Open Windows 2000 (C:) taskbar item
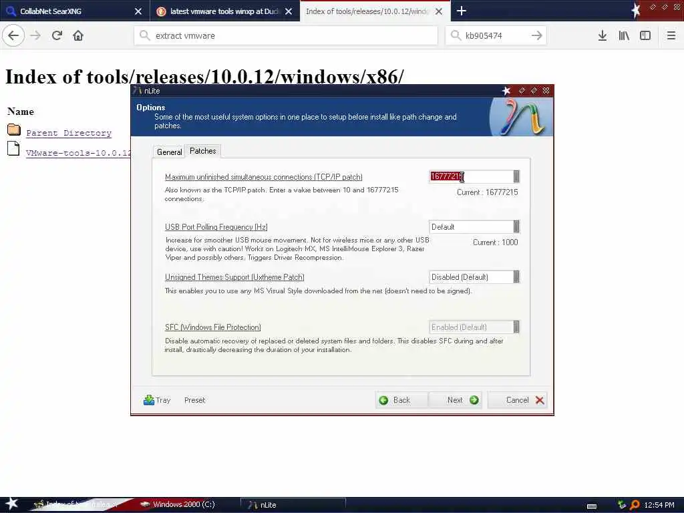The width and height of the screenshot is (684, 513). pyautogui.click(x=183, y=504)
